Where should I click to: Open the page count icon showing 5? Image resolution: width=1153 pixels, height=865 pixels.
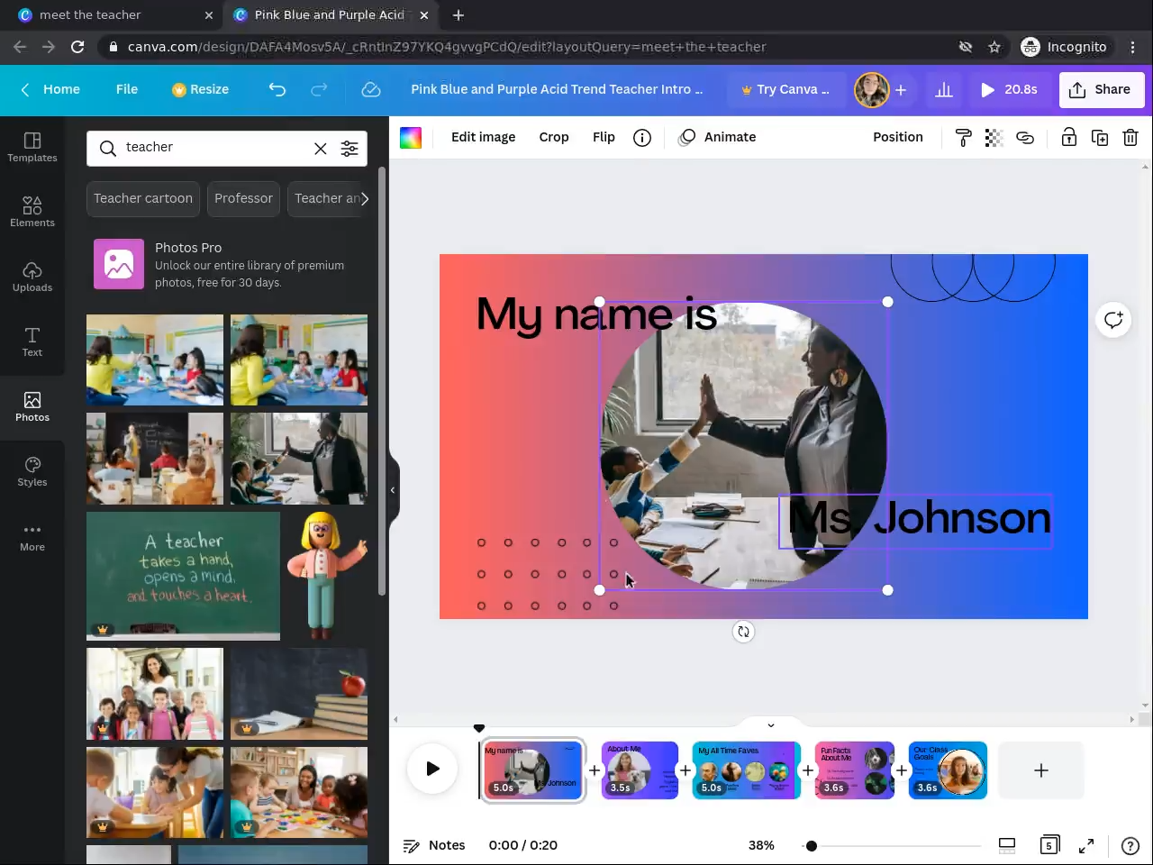pyautogui.click(x=1049, y=845)
